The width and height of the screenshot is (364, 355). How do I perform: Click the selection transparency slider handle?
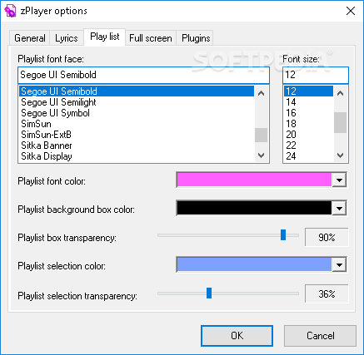(x=209, y=293)
